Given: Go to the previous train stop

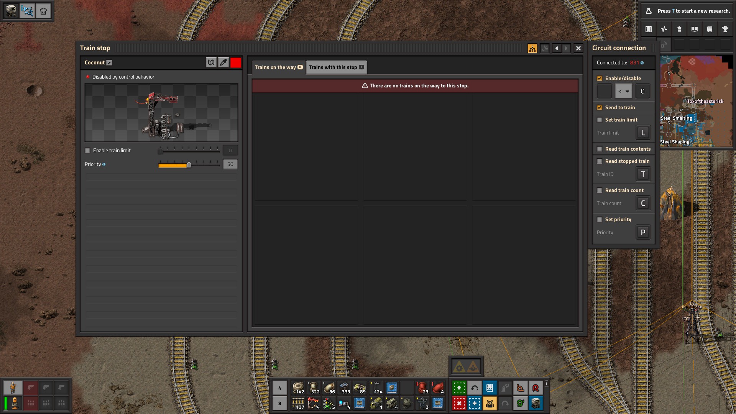Looking at the screenshot, I should 557,48.
